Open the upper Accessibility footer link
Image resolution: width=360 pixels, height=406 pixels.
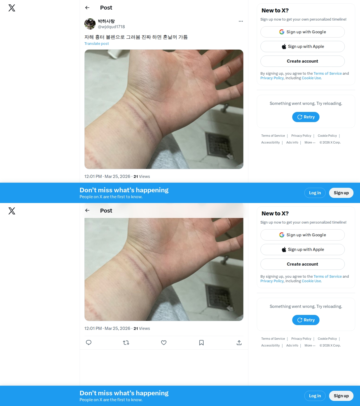tap(271, 142)
